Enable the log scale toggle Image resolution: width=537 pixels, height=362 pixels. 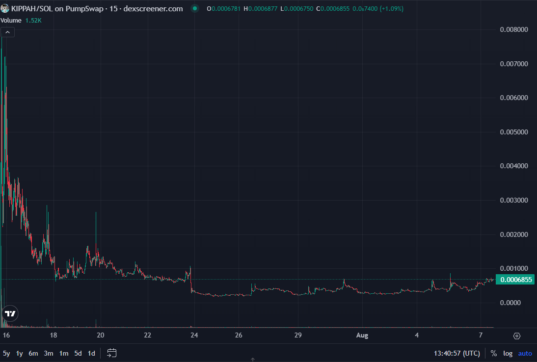pos(508,353)
